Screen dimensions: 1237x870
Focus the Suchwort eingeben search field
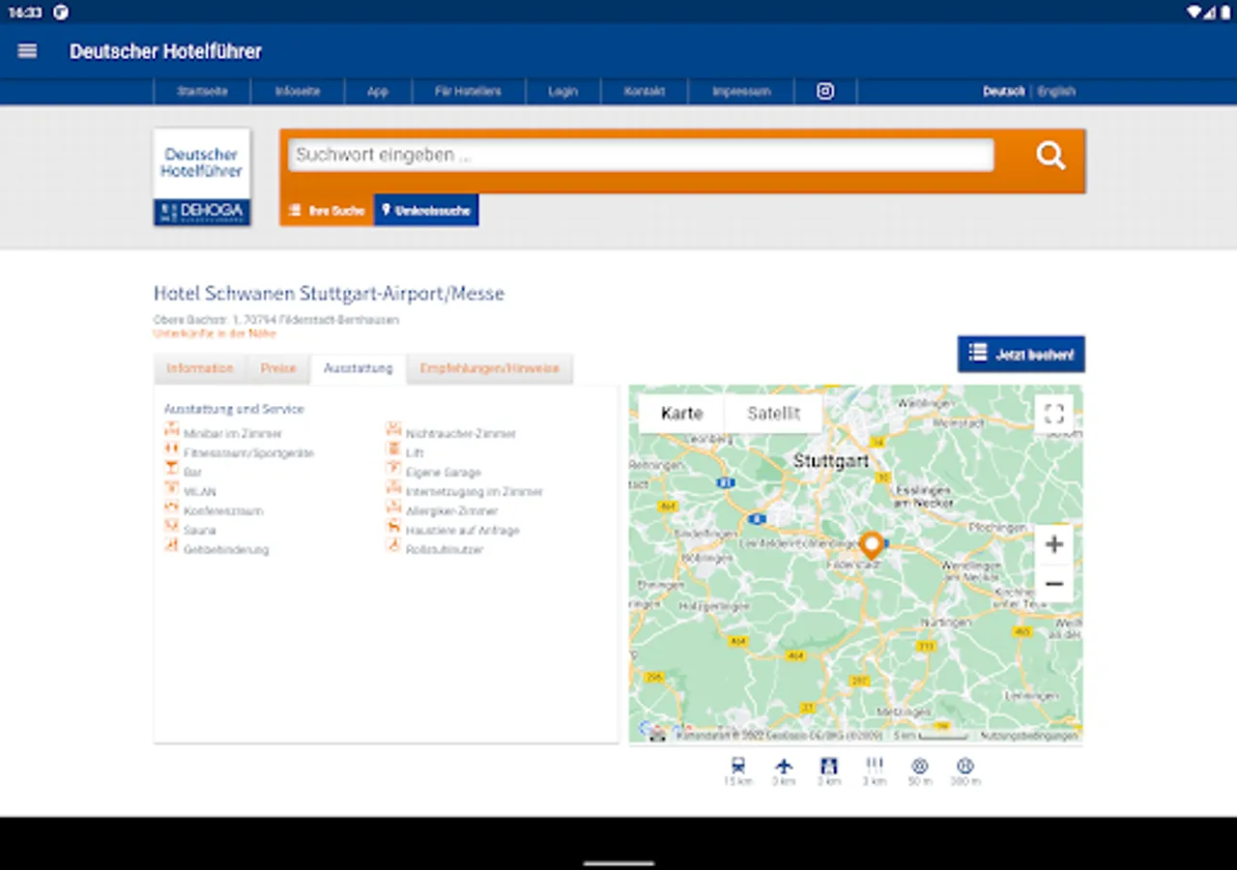[x=641, y=155]
